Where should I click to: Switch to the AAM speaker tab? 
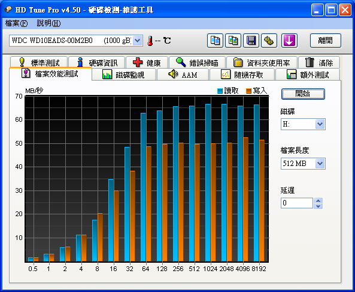pos(183,75)
